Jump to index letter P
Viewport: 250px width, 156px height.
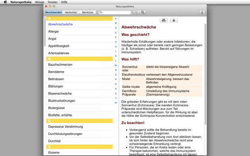pos(116,79)
